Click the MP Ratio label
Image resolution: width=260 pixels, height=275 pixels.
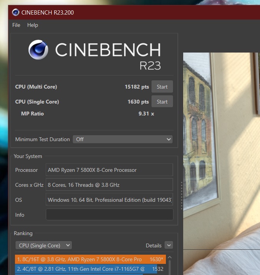tap(33, 114)
